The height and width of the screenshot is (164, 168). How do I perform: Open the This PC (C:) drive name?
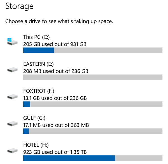pos(36,37)
